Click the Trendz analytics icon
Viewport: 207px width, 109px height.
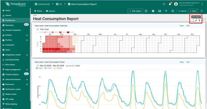click(x=3, y=75)
